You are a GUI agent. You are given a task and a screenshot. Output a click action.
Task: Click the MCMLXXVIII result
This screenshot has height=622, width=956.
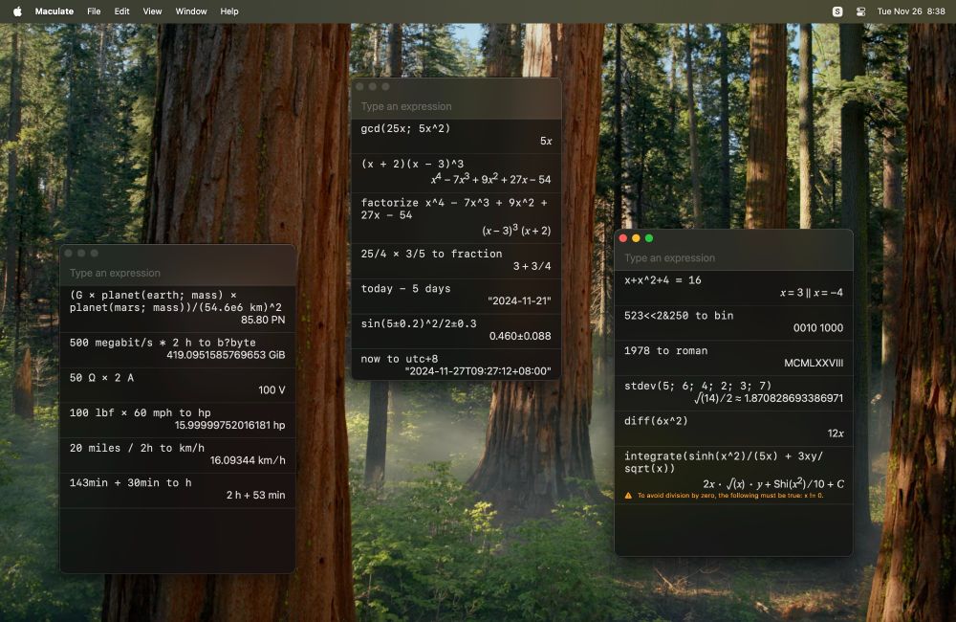click(814, 363)
